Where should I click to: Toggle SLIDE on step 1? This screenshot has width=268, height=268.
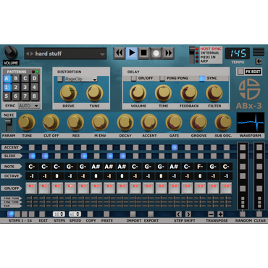coord(32,156)
